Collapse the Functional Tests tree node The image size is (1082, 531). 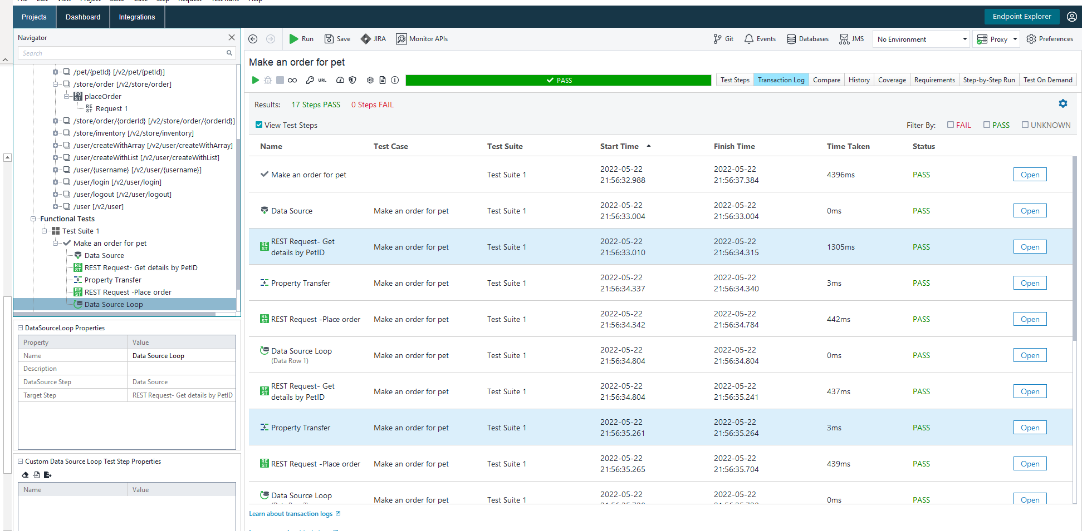click(x=33, y=219)
